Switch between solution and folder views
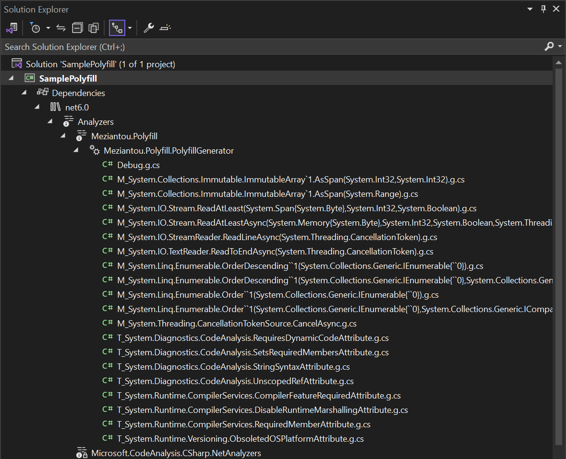The image size is (566, 459). pyautogui.click(x=12, y=28)
